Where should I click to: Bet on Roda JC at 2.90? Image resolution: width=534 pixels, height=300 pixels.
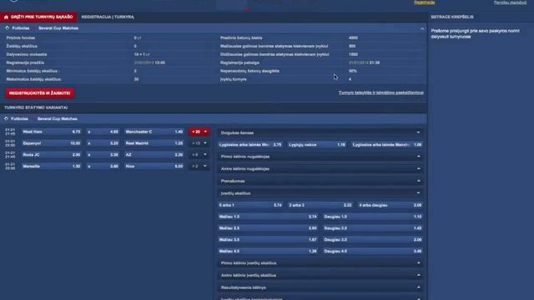[52, 155]
